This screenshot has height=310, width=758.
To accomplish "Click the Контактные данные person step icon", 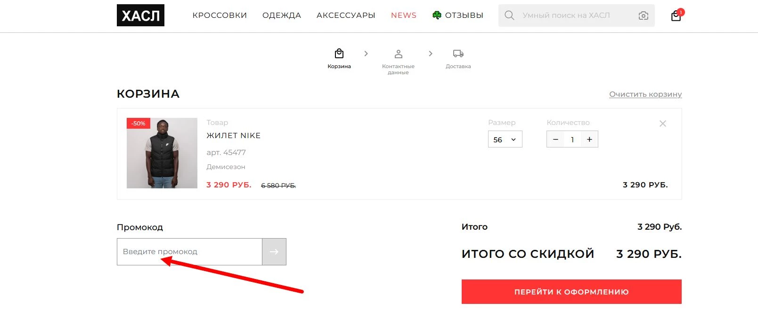I will 399,53.
